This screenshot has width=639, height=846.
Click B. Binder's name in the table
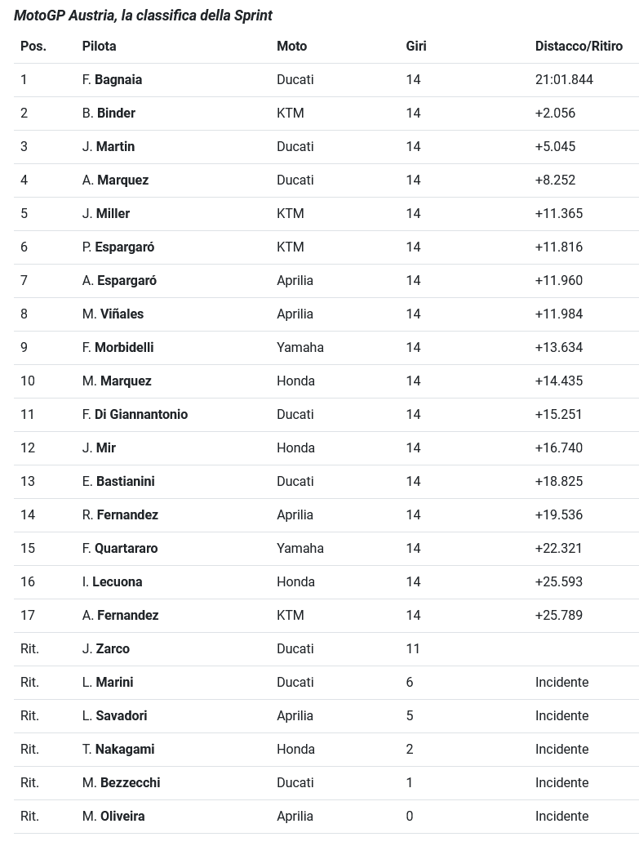coord(109,114)
